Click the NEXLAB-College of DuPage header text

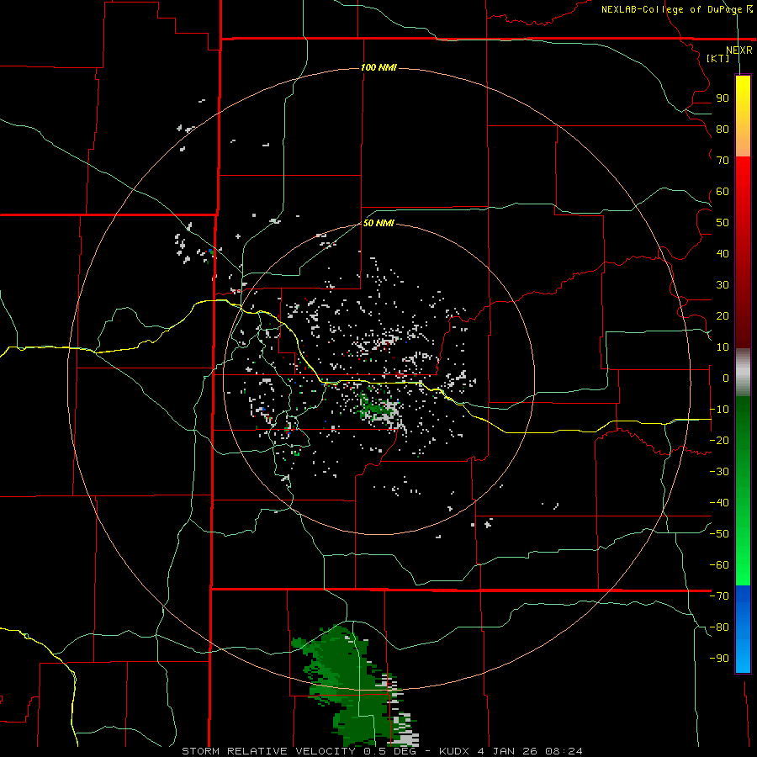672,9
